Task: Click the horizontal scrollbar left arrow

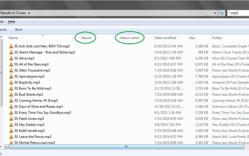Action: pos(6,147)
